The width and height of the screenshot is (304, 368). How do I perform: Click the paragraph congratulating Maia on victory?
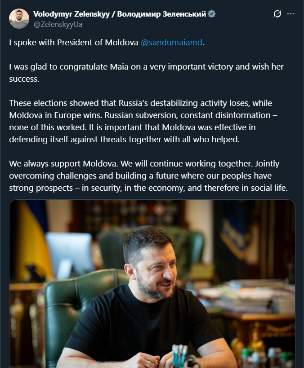coord(146,72)
